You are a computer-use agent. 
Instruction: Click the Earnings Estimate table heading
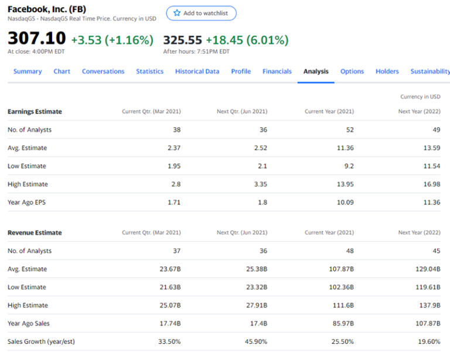(x=35, y=112)
